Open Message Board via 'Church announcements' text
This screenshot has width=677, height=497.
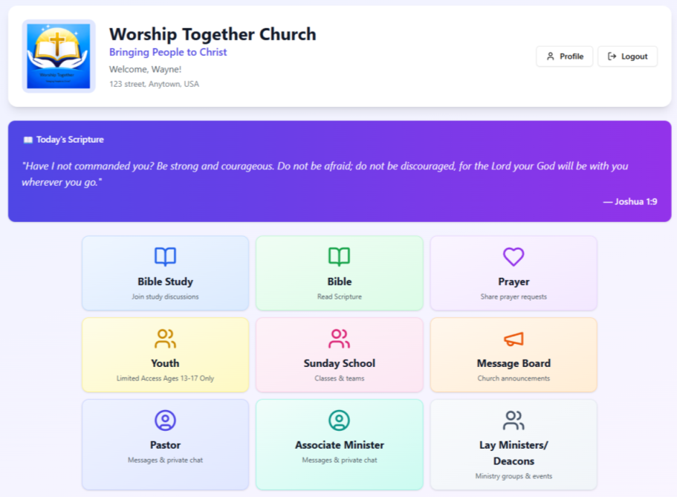pyautogui.click(x=514, y=378)
